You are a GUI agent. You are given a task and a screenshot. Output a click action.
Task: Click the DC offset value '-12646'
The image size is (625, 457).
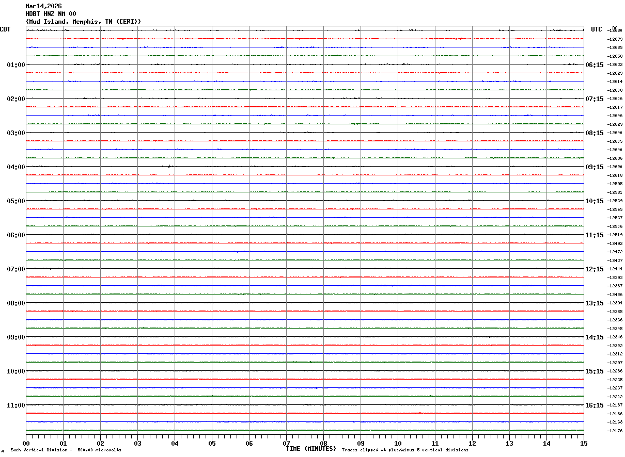click(615, 116)
